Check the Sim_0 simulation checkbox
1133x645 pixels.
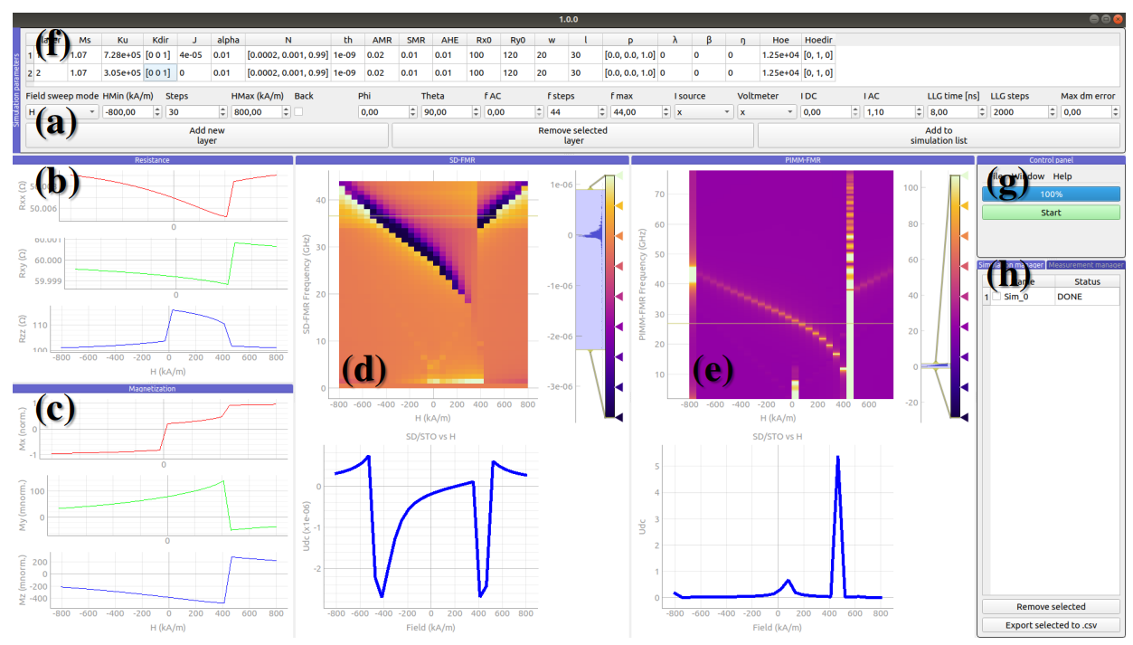[996, 297]
